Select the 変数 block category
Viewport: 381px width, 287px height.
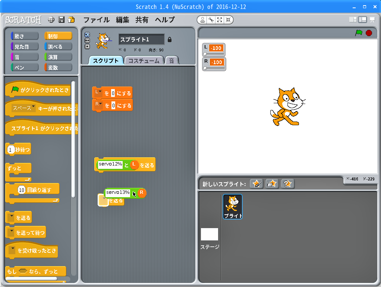click(58, 67)
